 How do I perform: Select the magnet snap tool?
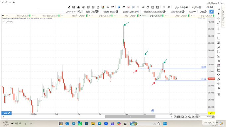point(219,75)
